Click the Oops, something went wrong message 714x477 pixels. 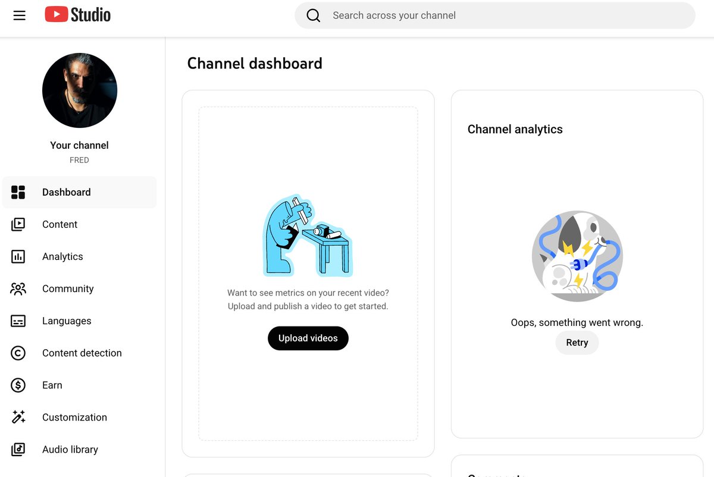coord(577,322)
